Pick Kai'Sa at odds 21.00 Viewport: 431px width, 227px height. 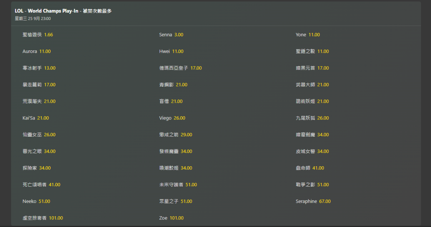point(36,118)
